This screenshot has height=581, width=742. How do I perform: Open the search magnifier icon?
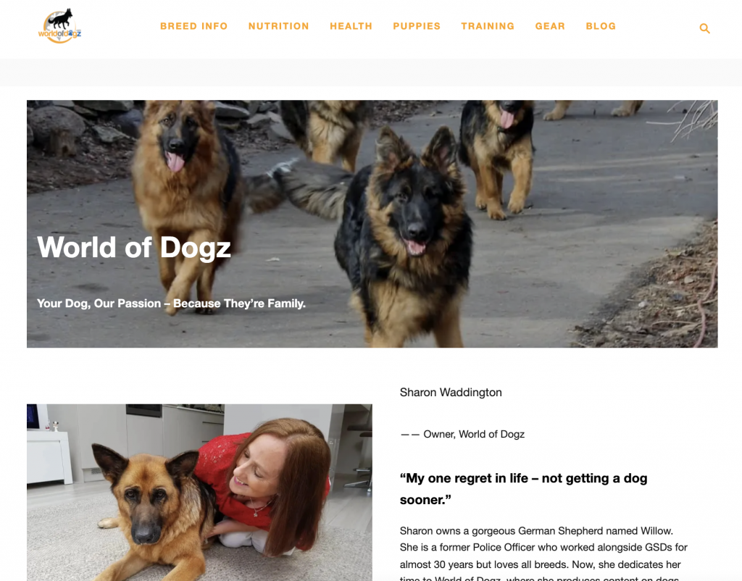[704, 28]
